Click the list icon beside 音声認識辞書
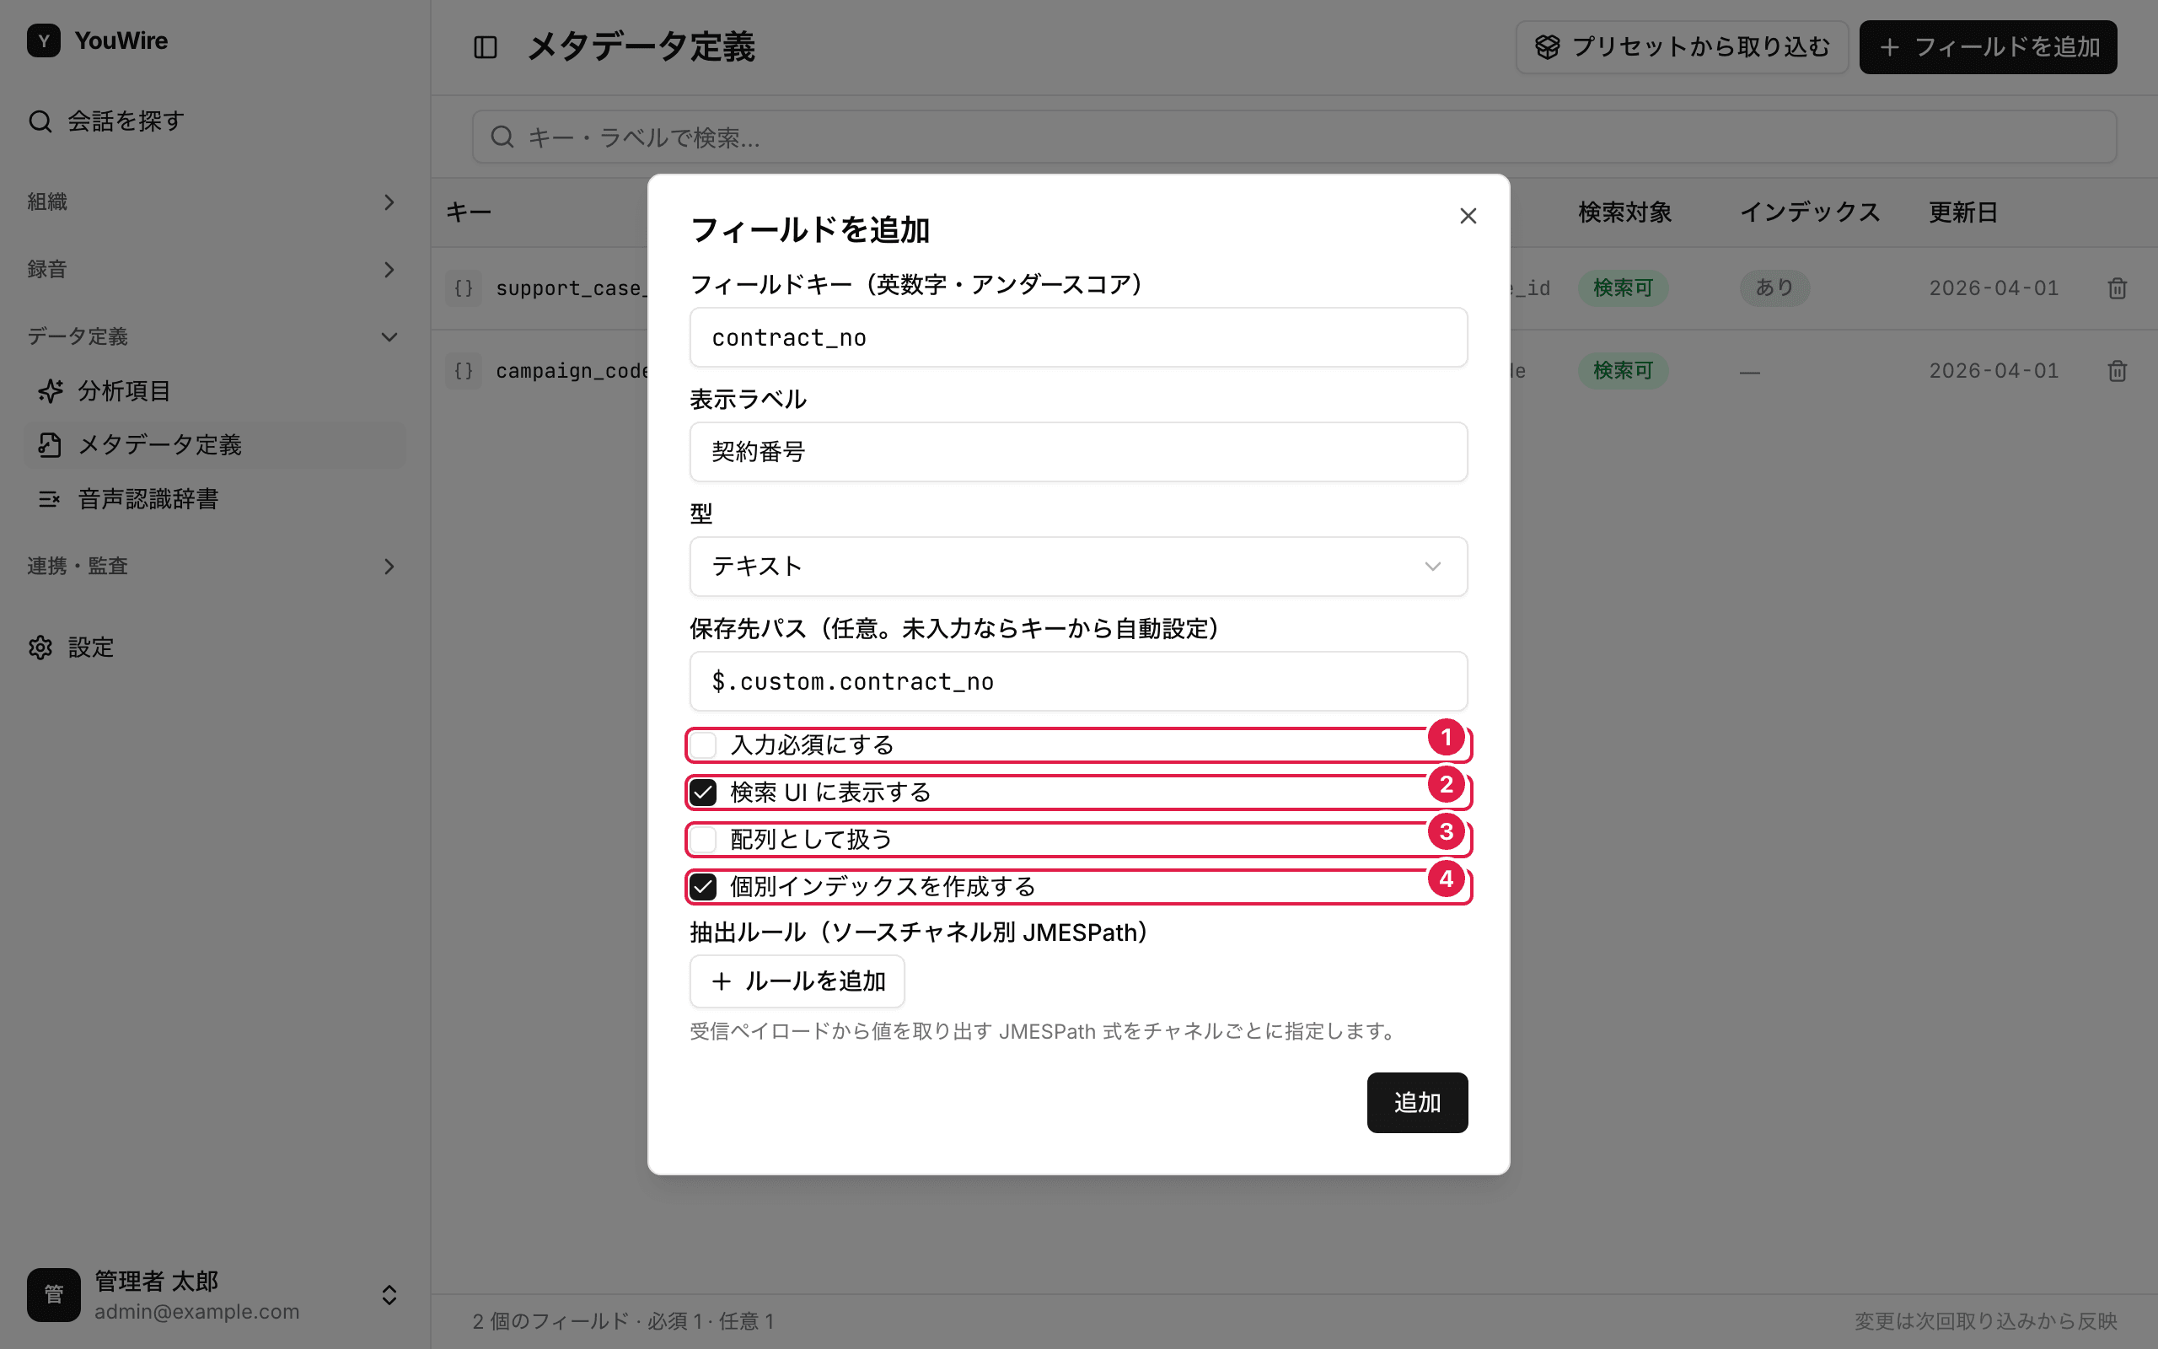 pyautogui.click(x=50, y=499)
